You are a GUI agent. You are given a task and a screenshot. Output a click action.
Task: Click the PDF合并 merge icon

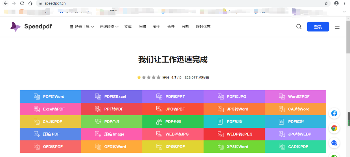click(x=98, y=122)
